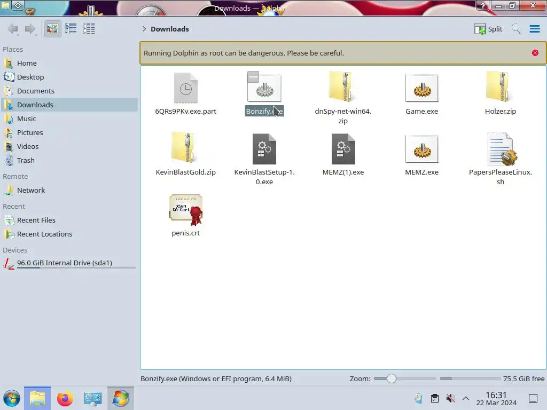Switch to Compact view mode

[71, 29]
